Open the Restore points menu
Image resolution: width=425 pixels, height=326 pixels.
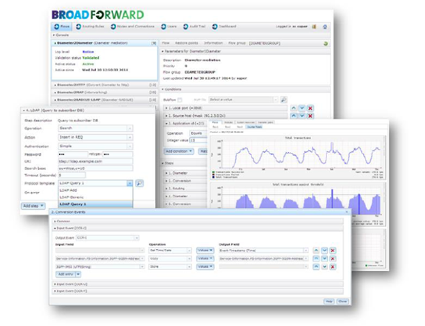187,43
